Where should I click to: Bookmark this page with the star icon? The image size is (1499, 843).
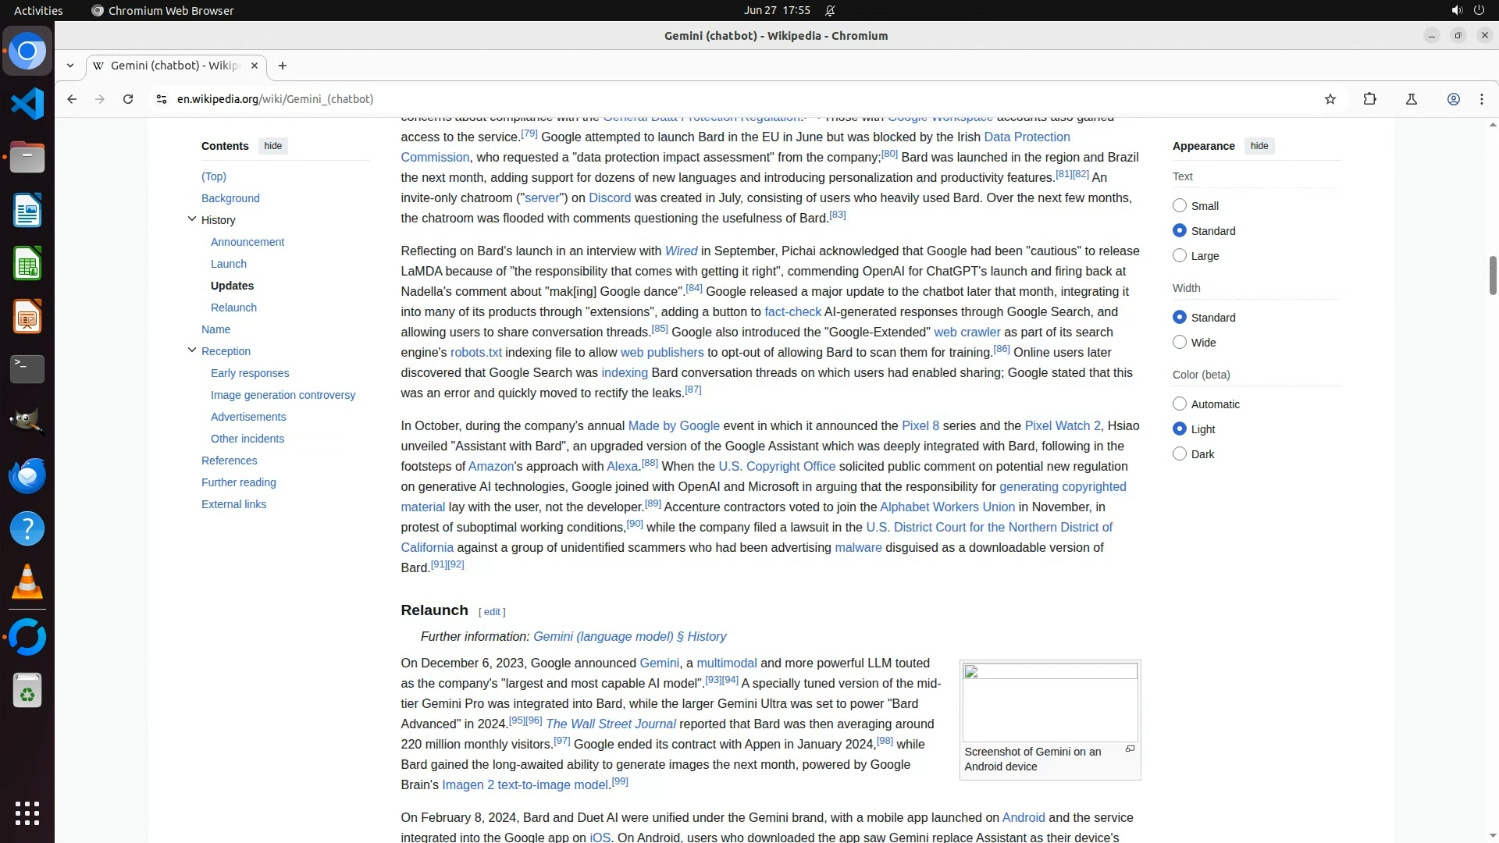click(x=1330, y=99)
